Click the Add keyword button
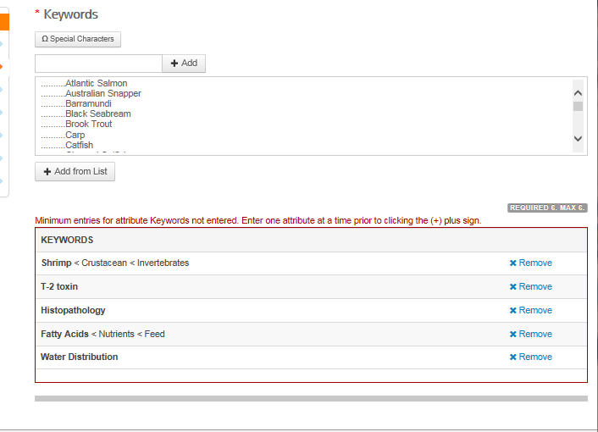Screen dimensions: 598x432 pos(184,64)
